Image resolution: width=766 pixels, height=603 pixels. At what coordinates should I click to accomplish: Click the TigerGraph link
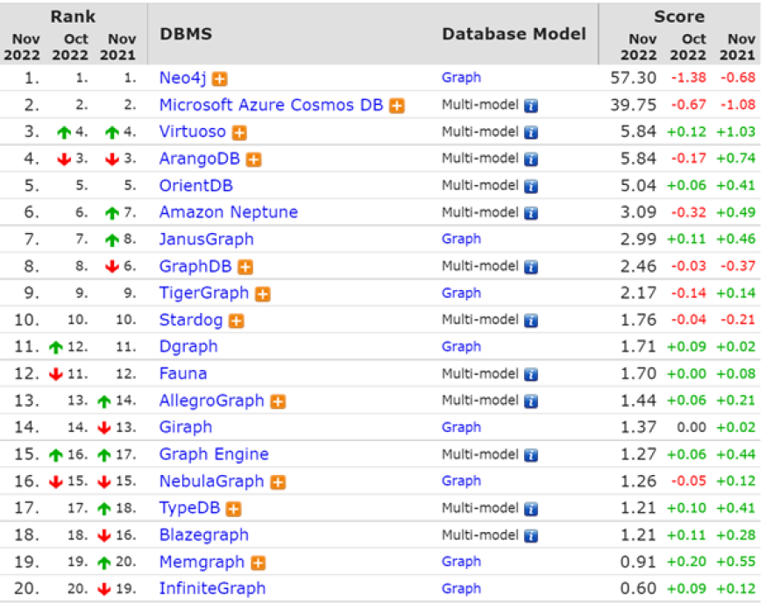click(204, 294)
